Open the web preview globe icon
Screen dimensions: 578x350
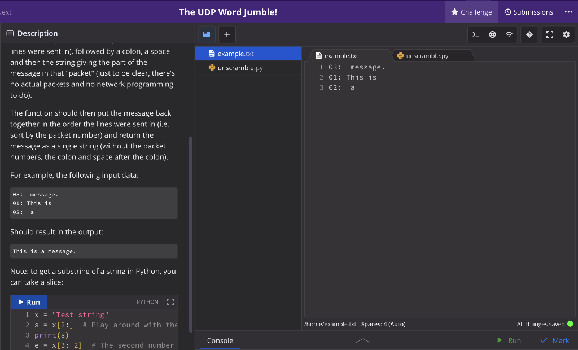click(492, 34)
